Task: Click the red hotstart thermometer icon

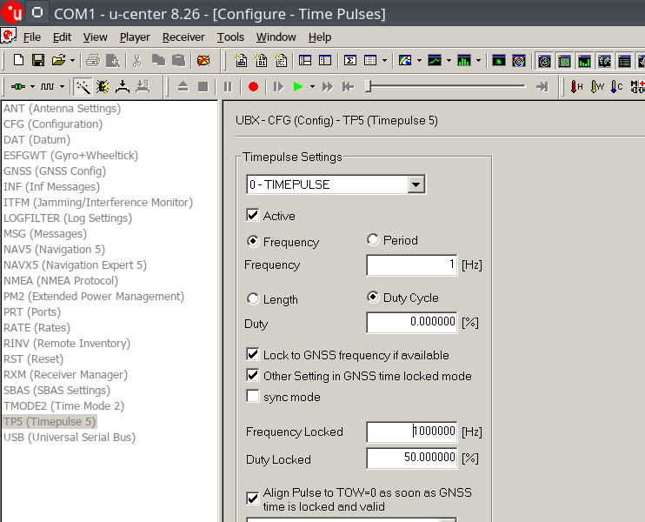Action: click(576, 86)
